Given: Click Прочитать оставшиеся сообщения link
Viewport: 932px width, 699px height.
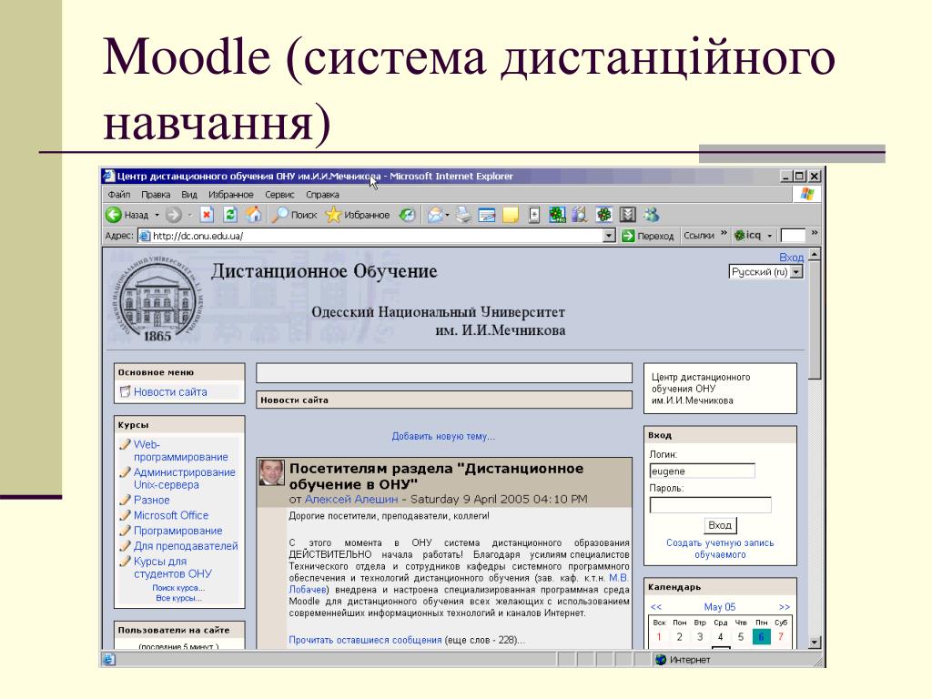Looking at the screenshot, I should pos(365,640).
